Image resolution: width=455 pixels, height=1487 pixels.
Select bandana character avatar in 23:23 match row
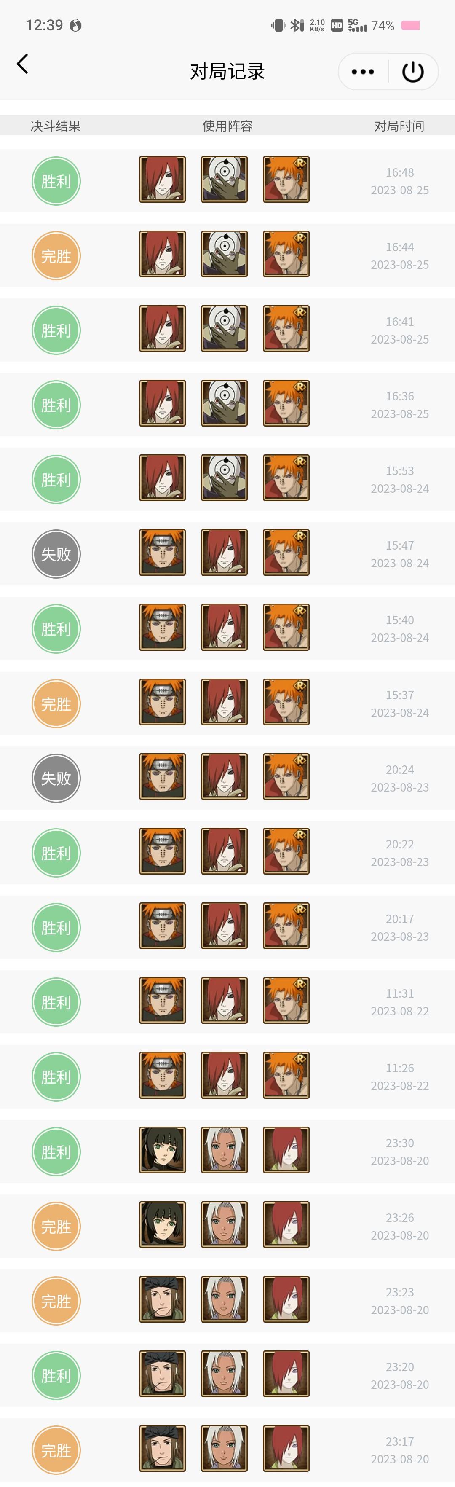(163, 1299)
